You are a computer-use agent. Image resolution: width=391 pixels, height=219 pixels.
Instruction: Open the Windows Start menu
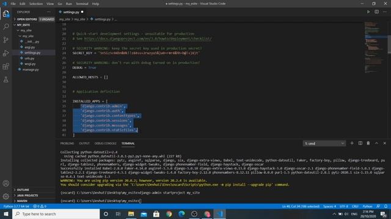tap(6, 214)
